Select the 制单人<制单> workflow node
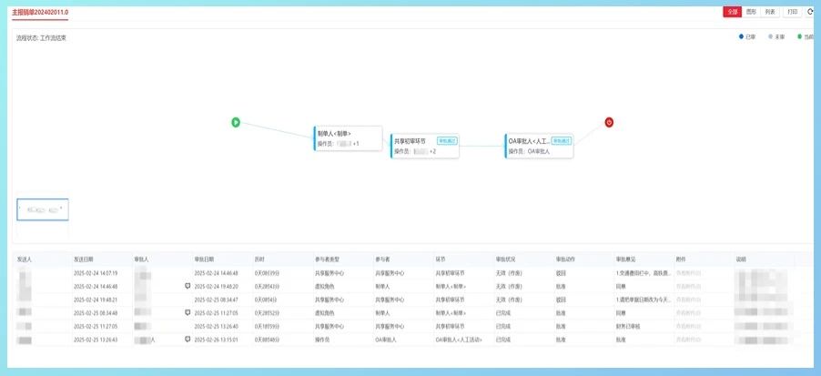Viewport: 821px width, 376px height. [348, 138]
